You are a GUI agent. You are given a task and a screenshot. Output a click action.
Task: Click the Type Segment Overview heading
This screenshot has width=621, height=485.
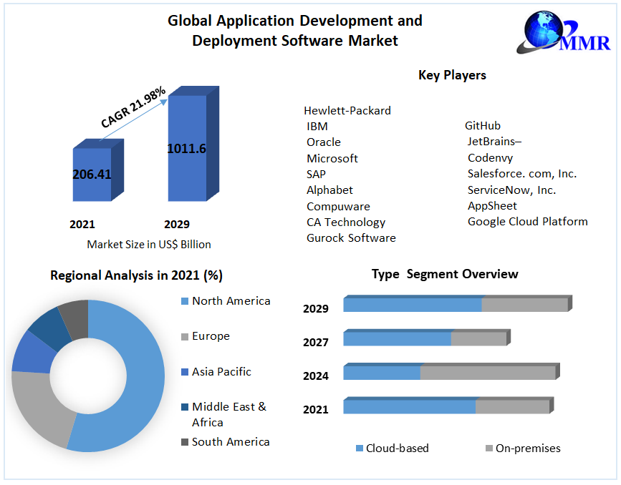[x=445, y=274]
